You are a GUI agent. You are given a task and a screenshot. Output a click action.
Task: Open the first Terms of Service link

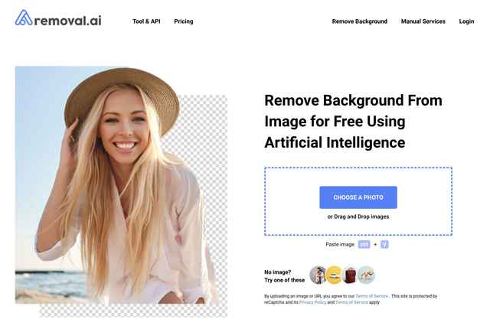372,296
